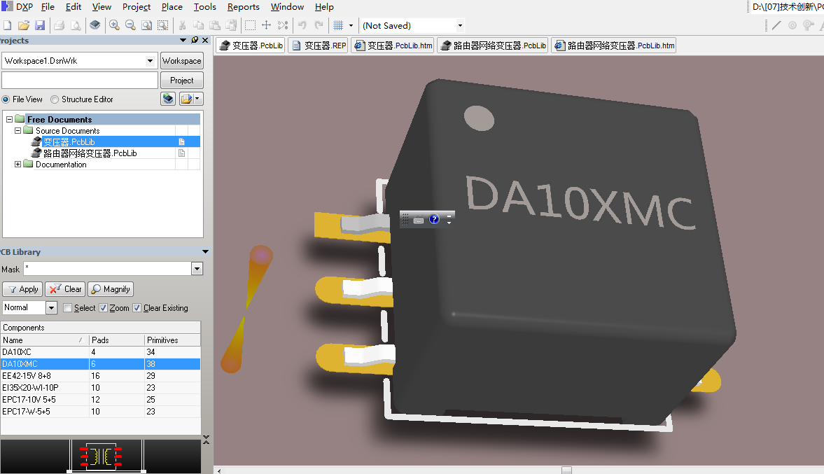Screen dimensions: 824x474
Task: Open the Tools menu
Action: point(204,7)
